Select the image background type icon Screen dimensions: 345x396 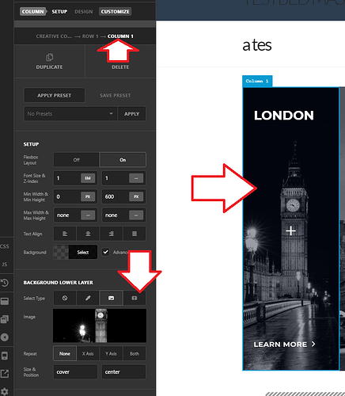click(x=111, y=298)
